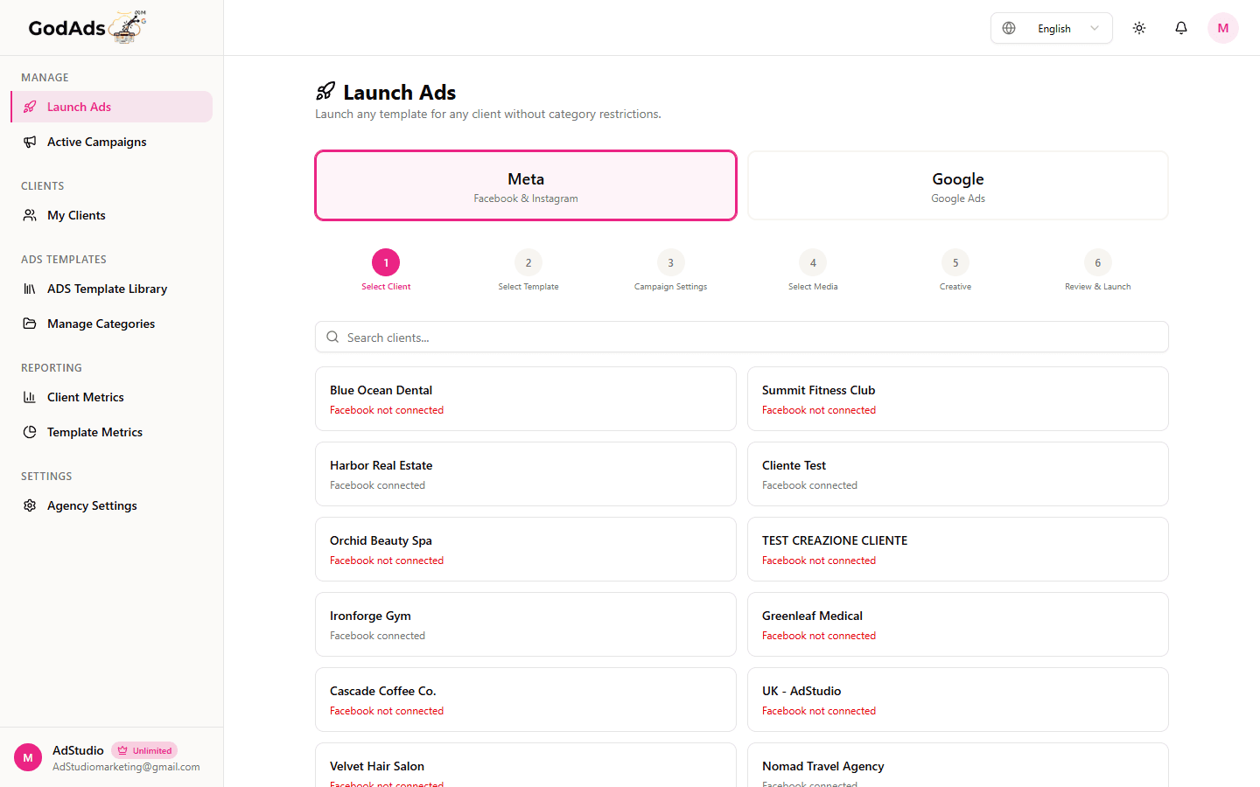Image resolution: width=1260 pixels, height=787 pixels.
Task: Open My Clients via the people icon
Action: point(30,214)
